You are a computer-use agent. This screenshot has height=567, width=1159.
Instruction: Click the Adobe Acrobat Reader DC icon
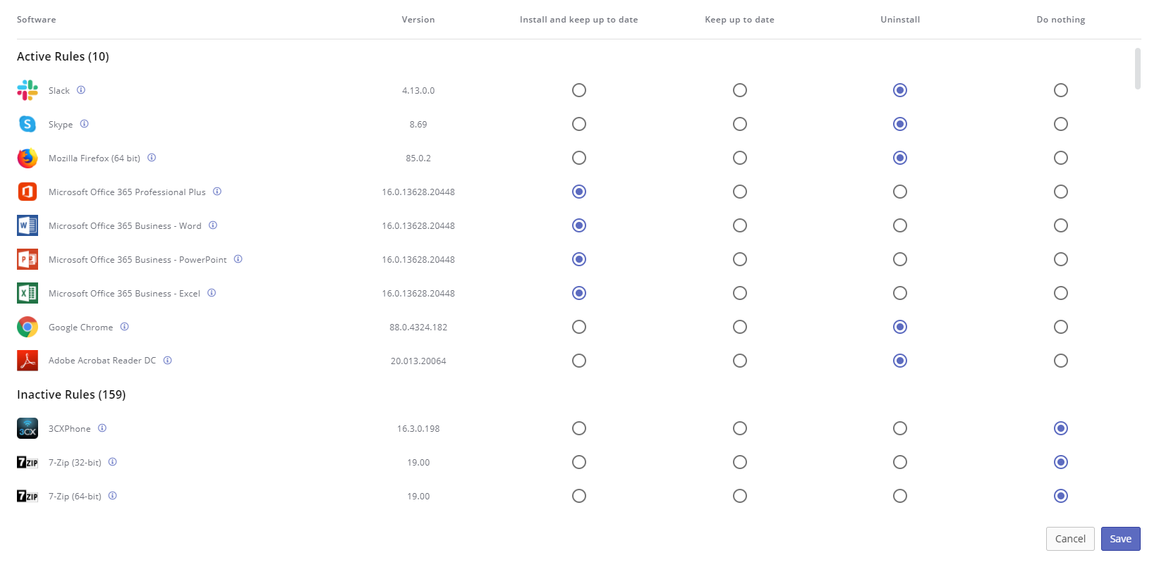pos(28,361)
